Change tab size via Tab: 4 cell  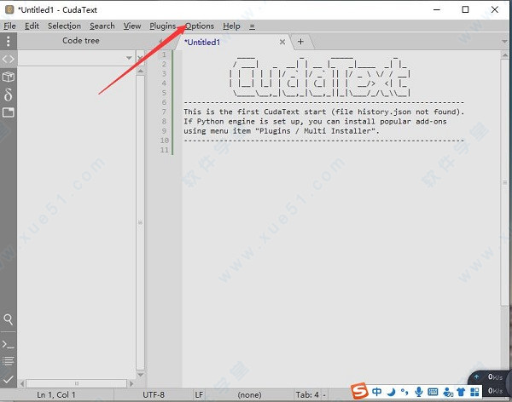coord(307,395)
